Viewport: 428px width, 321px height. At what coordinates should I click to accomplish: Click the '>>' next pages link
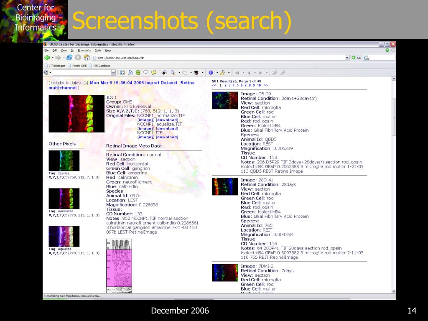(x=266, y=85)
